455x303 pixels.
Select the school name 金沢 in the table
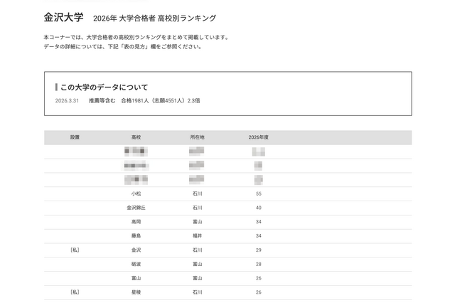[136, 250]
